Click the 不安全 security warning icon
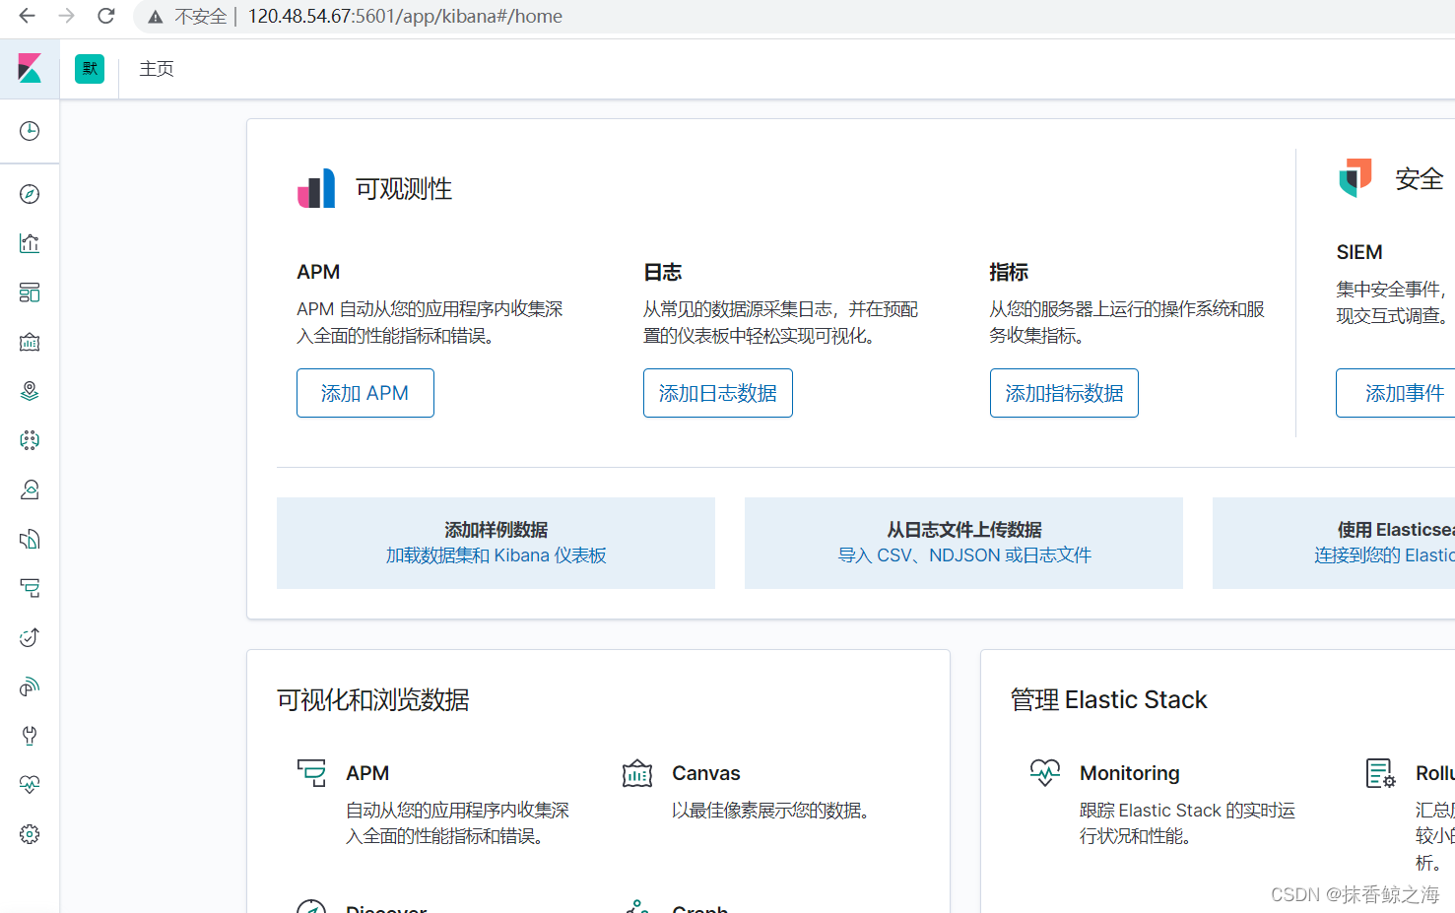The image size is (1455, 913). tap(156, 17)
